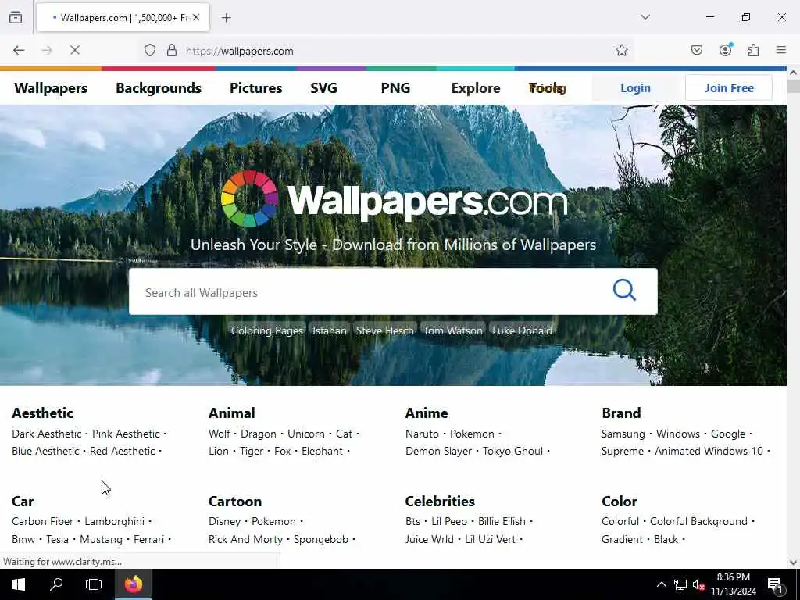This screenshot has width=800, height=600.
Task: Open the Wallpapers nav menu
Action: [x=51, y=88]
